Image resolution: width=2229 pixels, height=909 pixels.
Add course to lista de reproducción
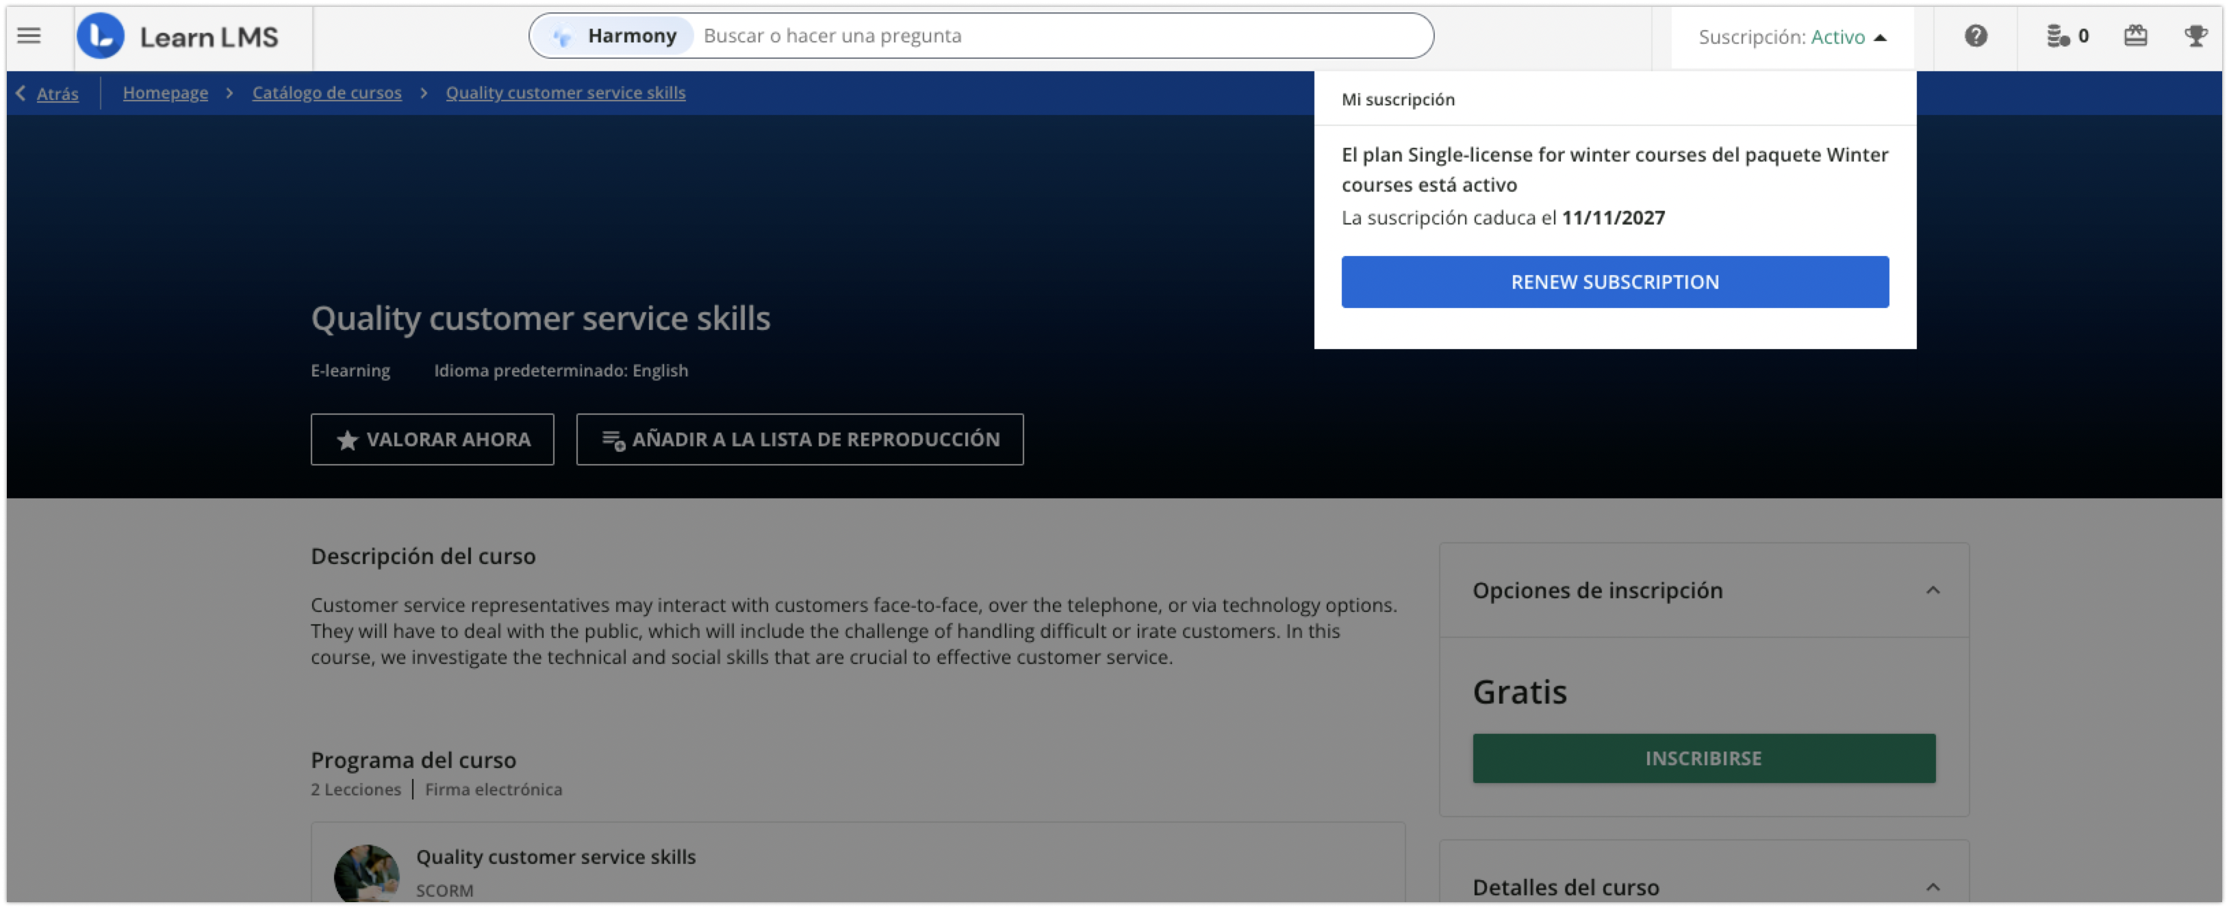pos(800,439)
